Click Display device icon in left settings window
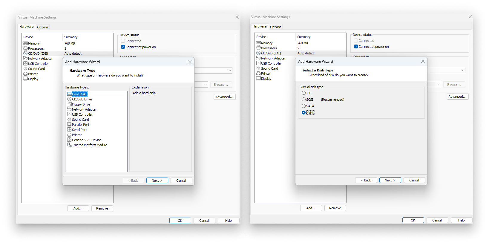Screen dimensions: 489x243 click(x=25, y=79)
